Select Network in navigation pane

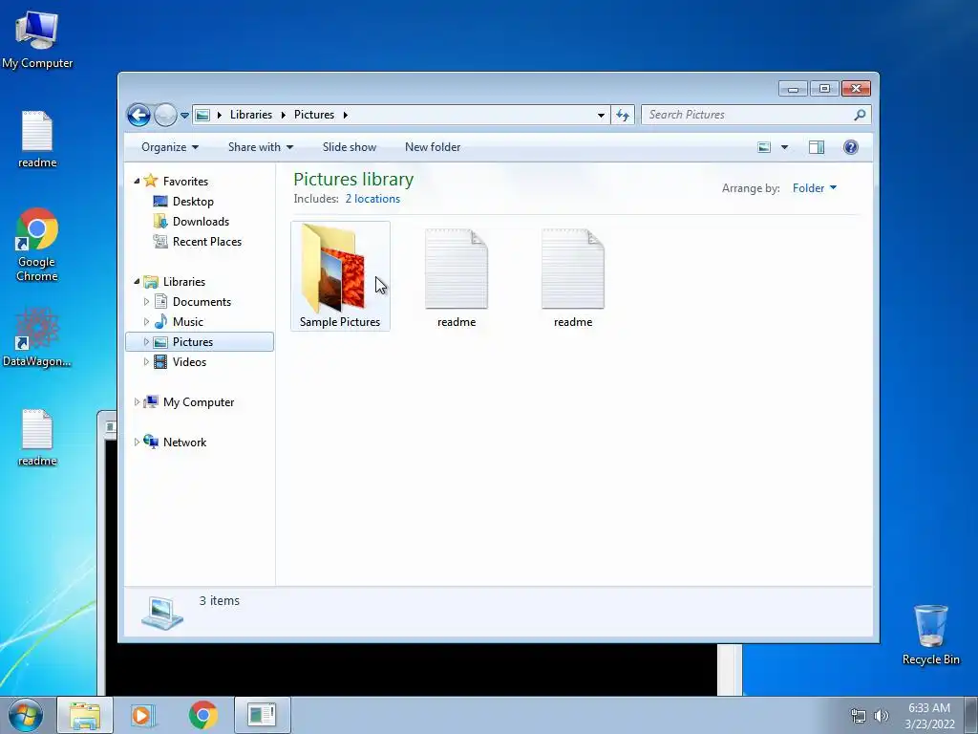(x=184, y=443)
